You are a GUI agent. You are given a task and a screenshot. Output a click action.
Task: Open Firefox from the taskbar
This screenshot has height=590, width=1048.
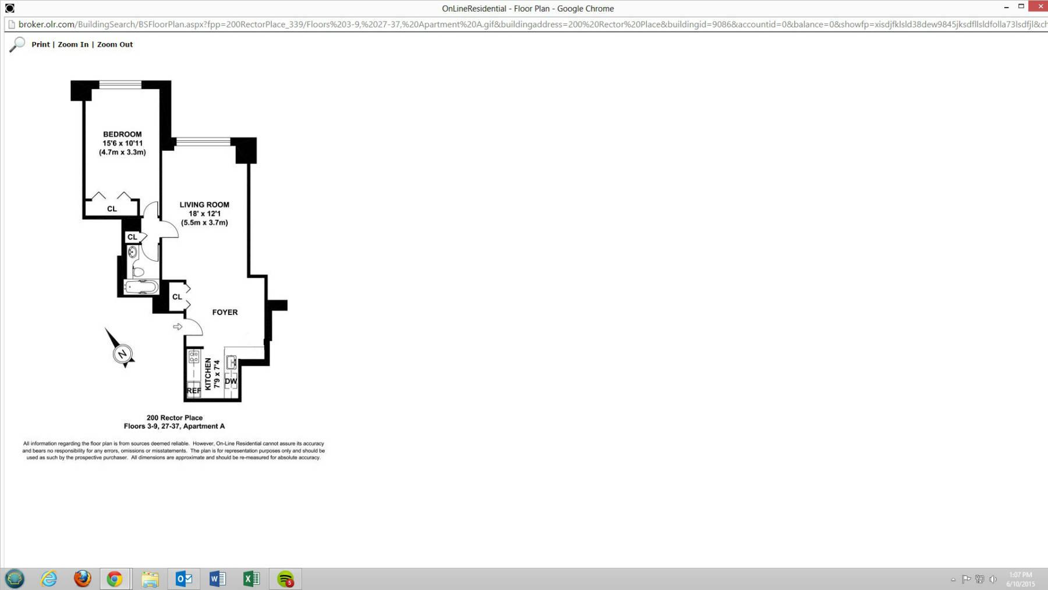pyautogui.click(x=82, y=579)
